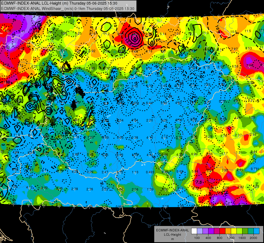
Task: Click the grid value '3.62'
Action: point(135,86)
